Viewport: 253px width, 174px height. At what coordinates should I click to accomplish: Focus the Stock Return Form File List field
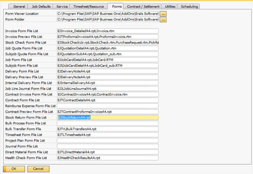(108, 118)
